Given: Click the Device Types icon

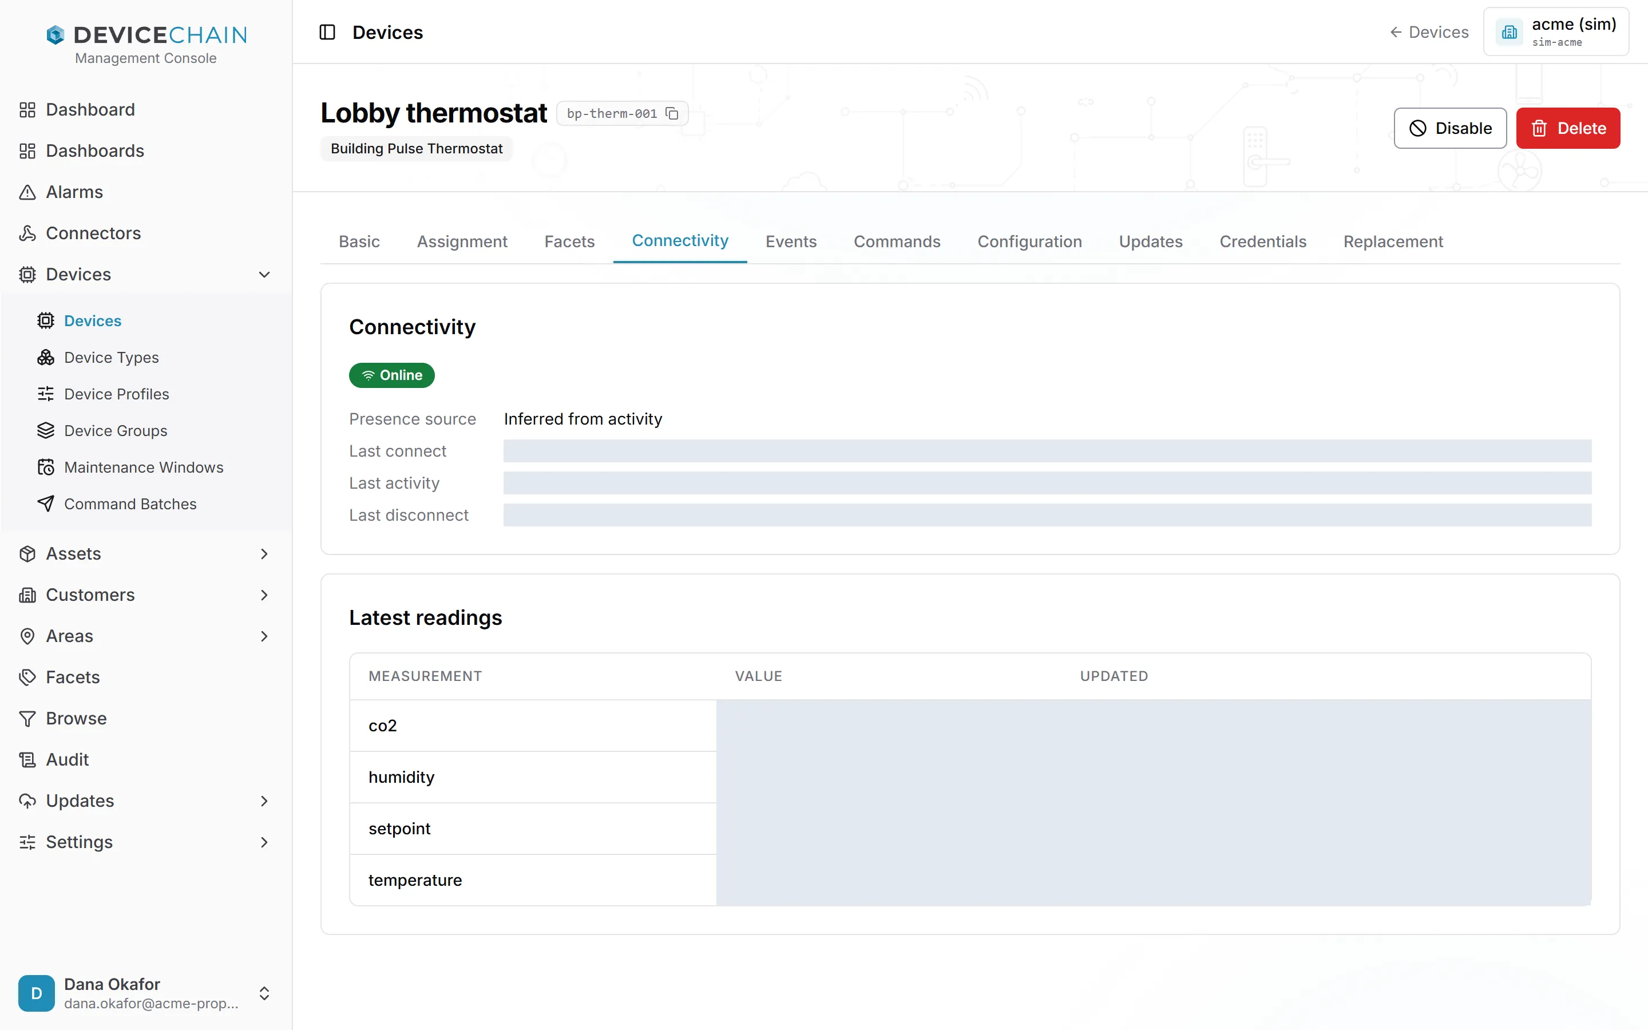Looking at the screenshot, I should coord(46,358).
